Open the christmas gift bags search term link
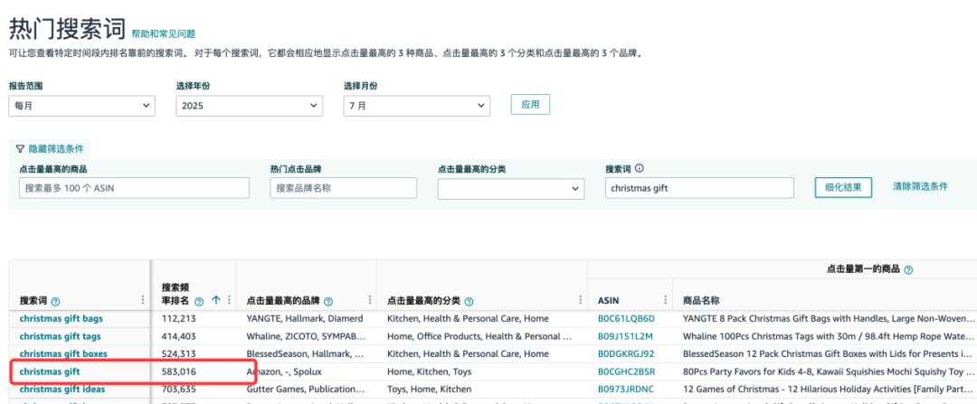The height and width of the screenshot is (404, 977). click(x=62, y=319)
